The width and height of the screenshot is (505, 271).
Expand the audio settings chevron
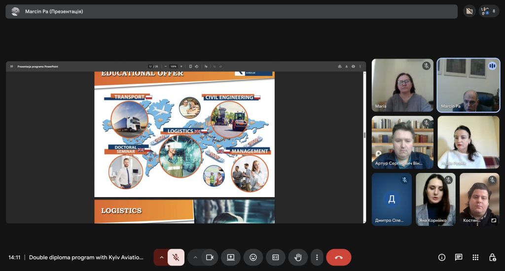tap(161, 257)
